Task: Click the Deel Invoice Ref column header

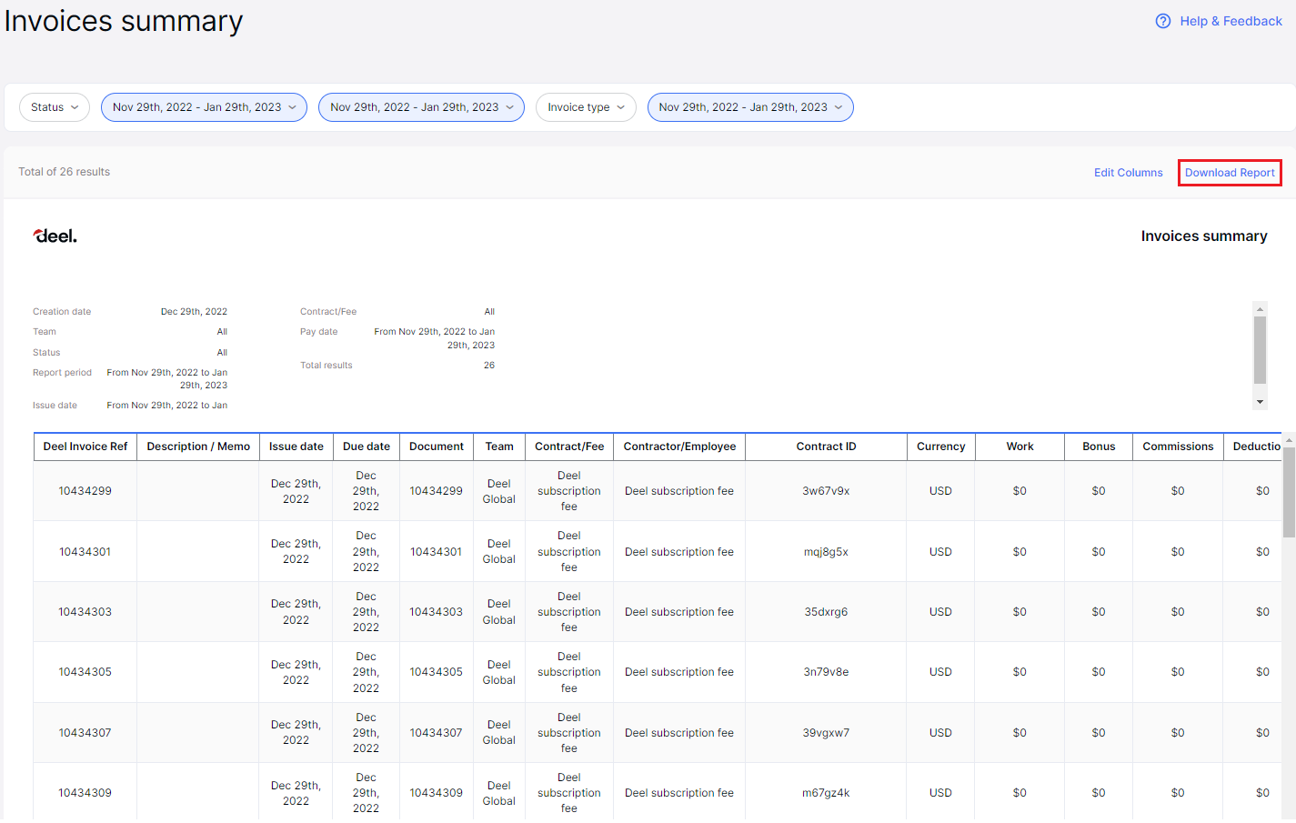Action: pos(85,446)
